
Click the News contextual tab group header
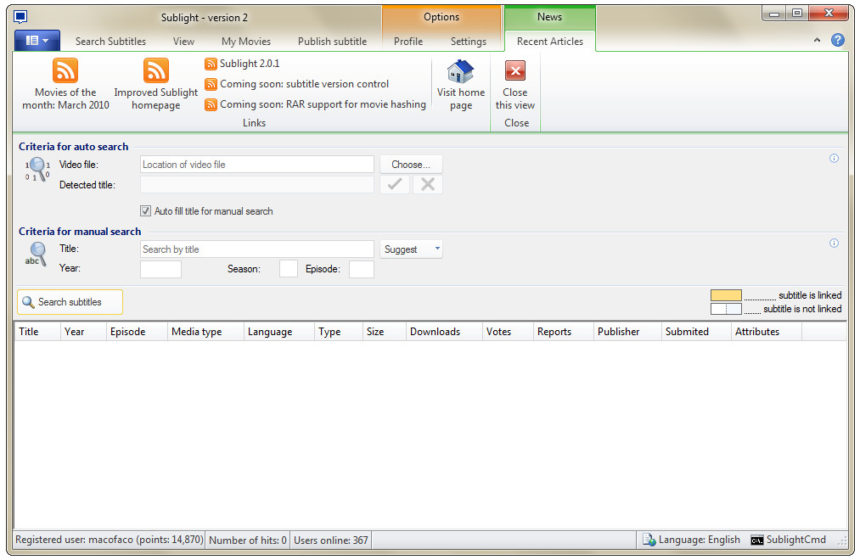click(549, 17)
